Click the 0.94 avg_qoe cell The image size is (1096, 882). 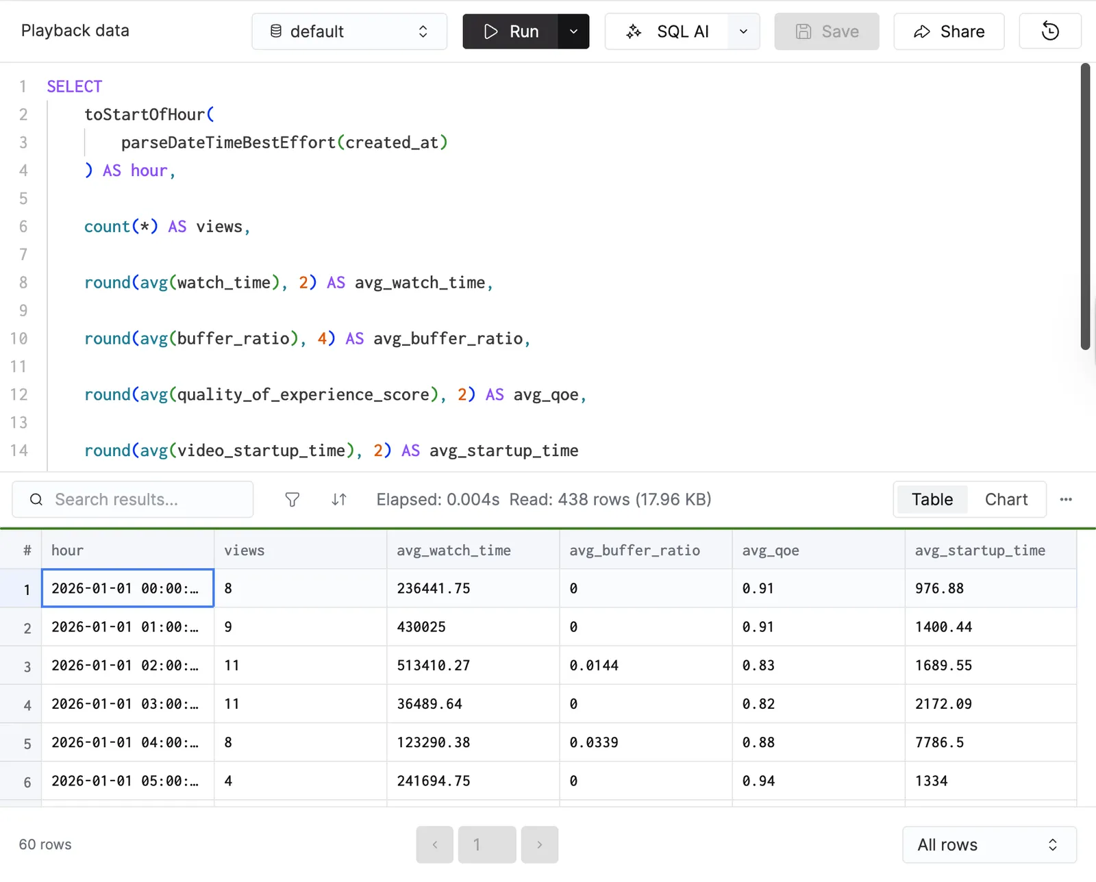[x=819, y=781]
